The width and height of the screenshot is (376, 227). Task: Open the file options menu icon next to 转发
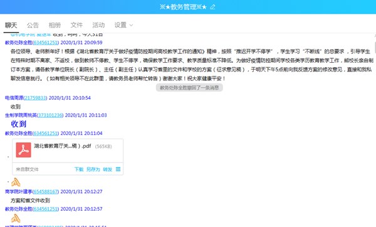tap(118, 169)
